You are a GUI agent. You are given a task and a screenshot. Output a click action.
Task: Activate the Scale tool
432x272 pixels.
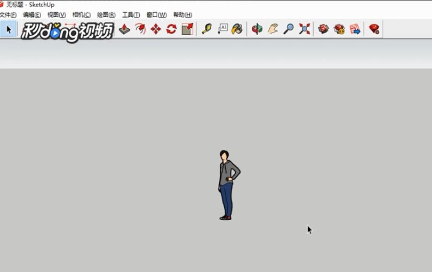187,29
